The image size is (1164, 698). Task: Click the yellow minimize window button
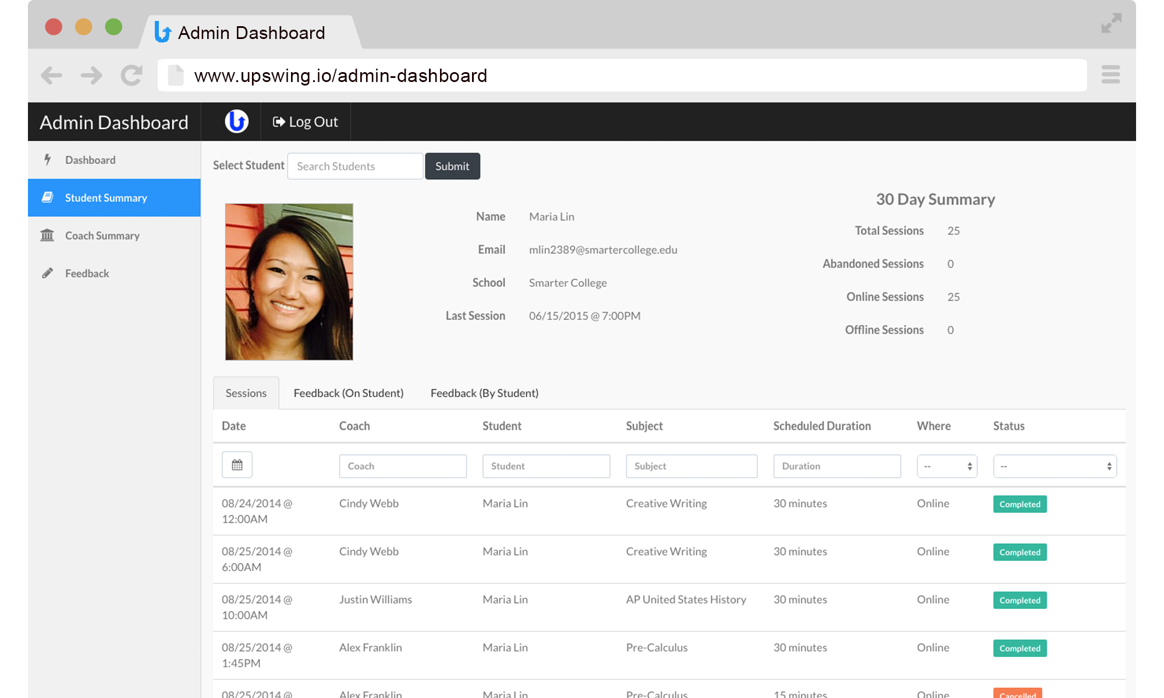click(x=84, y=27)
